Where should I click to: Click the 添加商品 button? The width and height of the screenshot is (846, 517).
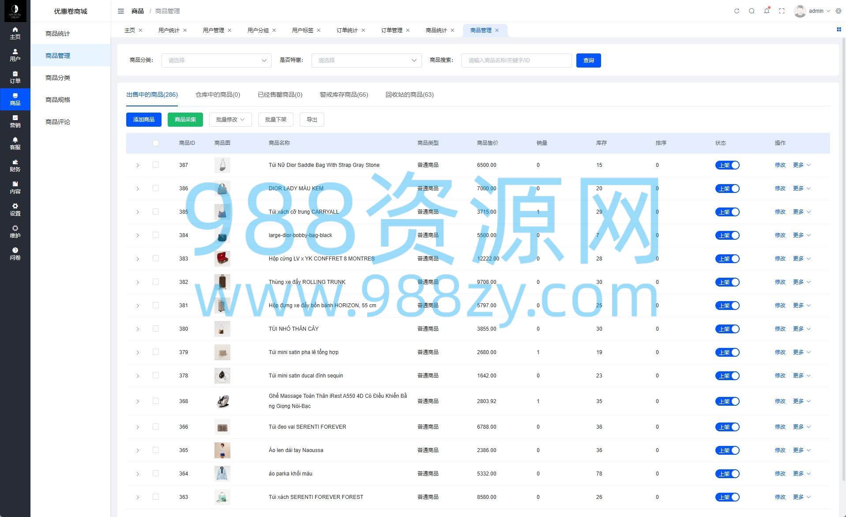tap(144, 120)
